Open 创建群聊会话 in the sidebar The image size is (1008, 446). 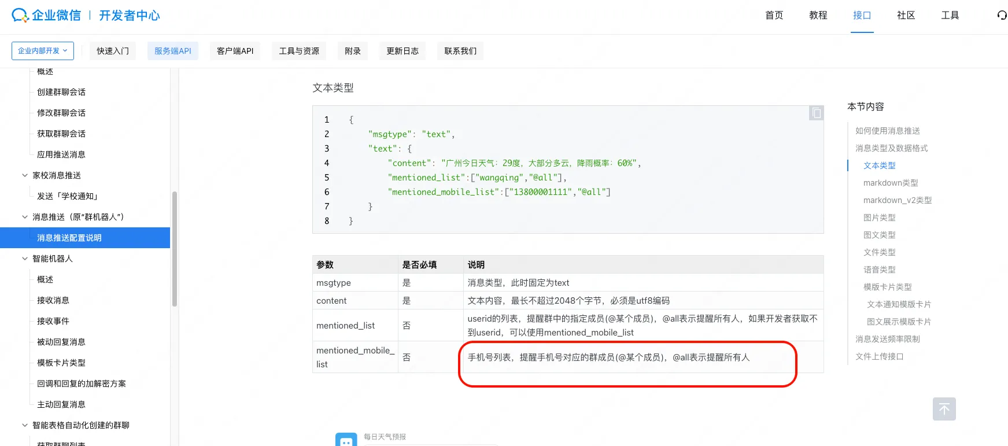[61, 92]
